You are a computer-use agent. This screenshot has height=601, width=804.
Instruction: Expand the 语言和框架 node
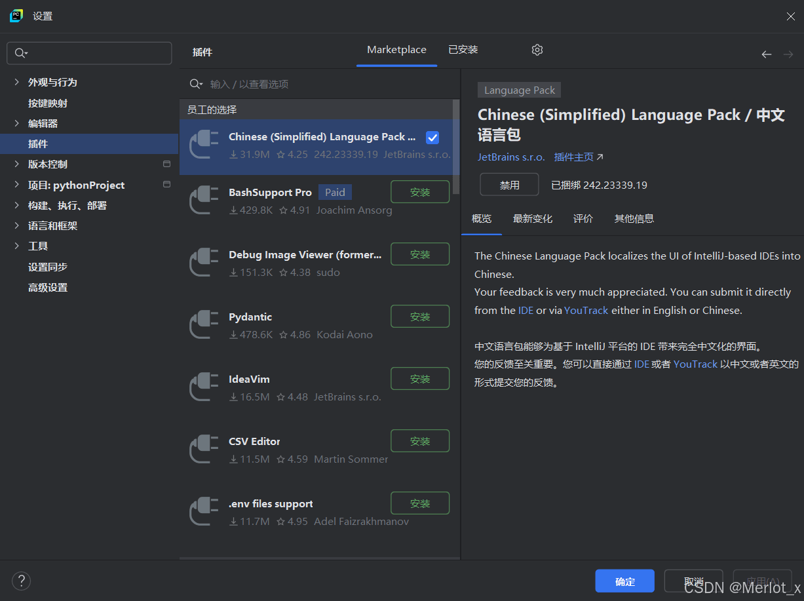click(x=17, y=225)
